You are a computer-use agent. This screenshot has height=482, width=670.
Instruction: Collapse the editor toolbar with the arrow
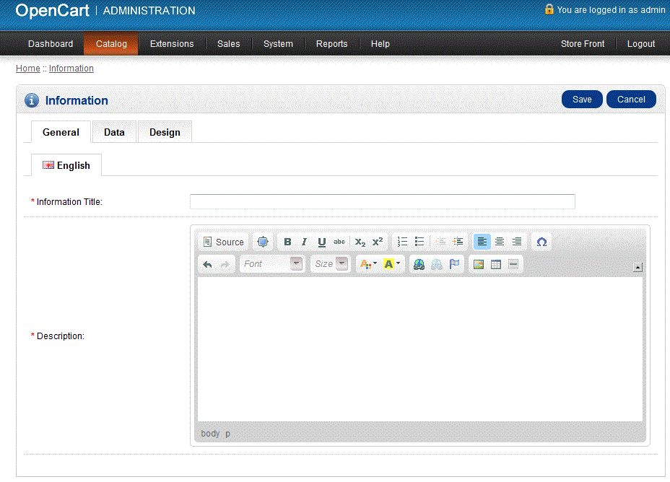[638, 267]
